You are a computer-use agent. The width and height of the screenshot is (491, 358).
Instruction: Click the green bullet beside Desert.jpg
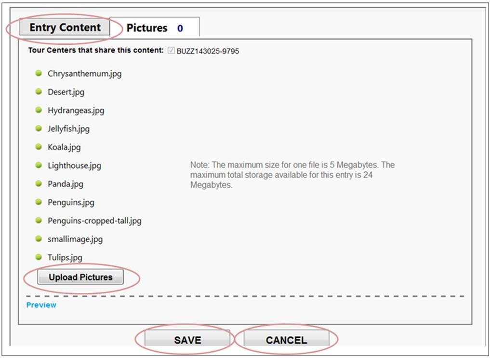pyautogui.click(x=39, y=92)
